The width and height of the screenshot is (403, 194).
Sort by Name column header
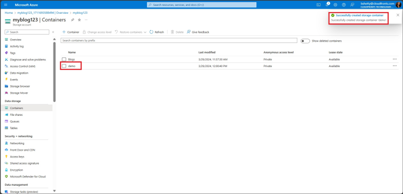[x=72, y=52]
